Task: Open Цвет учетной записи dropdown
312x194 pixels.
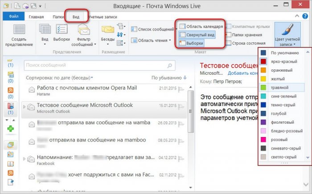Action: (287, 35)
